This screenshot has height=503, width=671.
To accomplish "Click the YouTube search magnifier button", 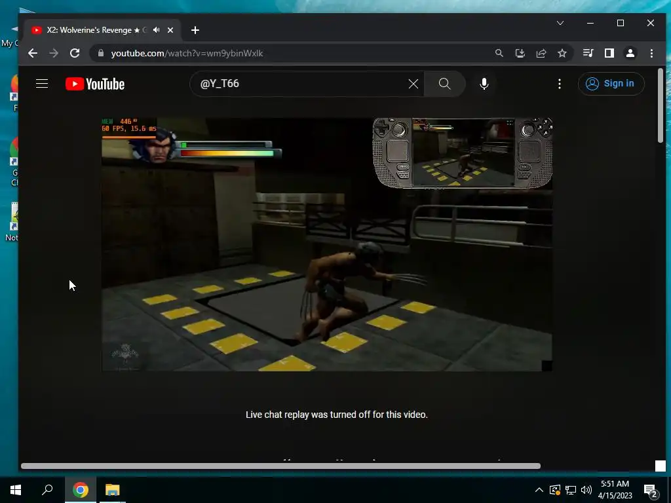I will pos(445,84).
